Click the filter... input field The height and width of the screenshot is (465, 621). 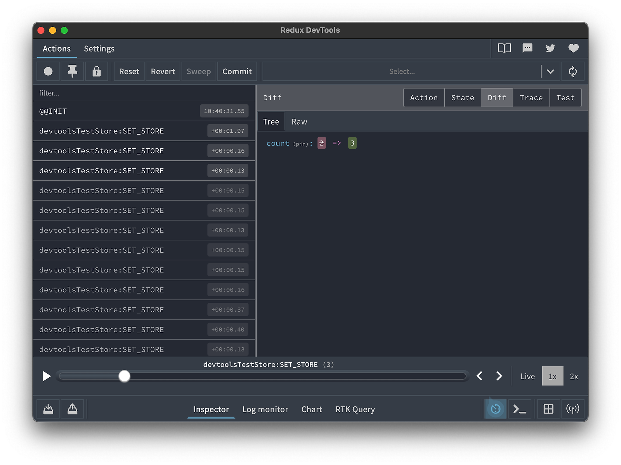144,93
